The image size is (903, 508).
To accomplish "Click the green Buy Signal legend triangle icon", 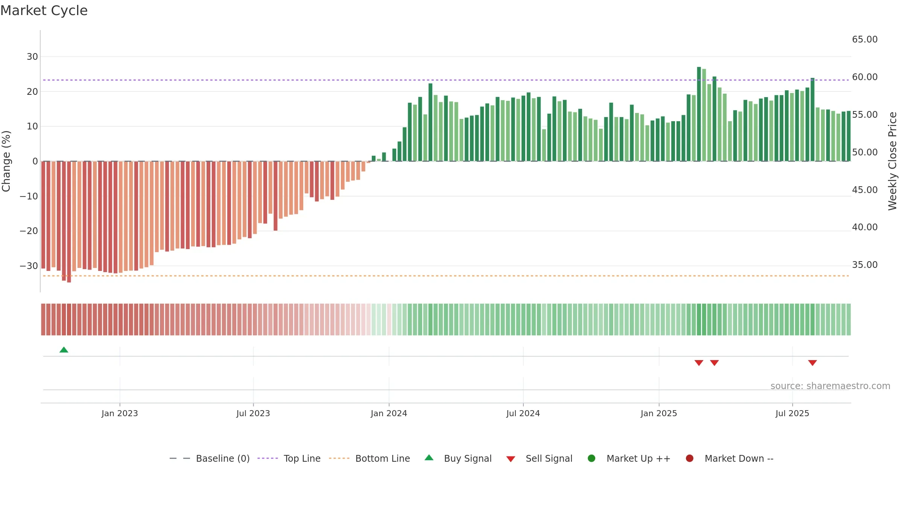I will click(429, 458).
